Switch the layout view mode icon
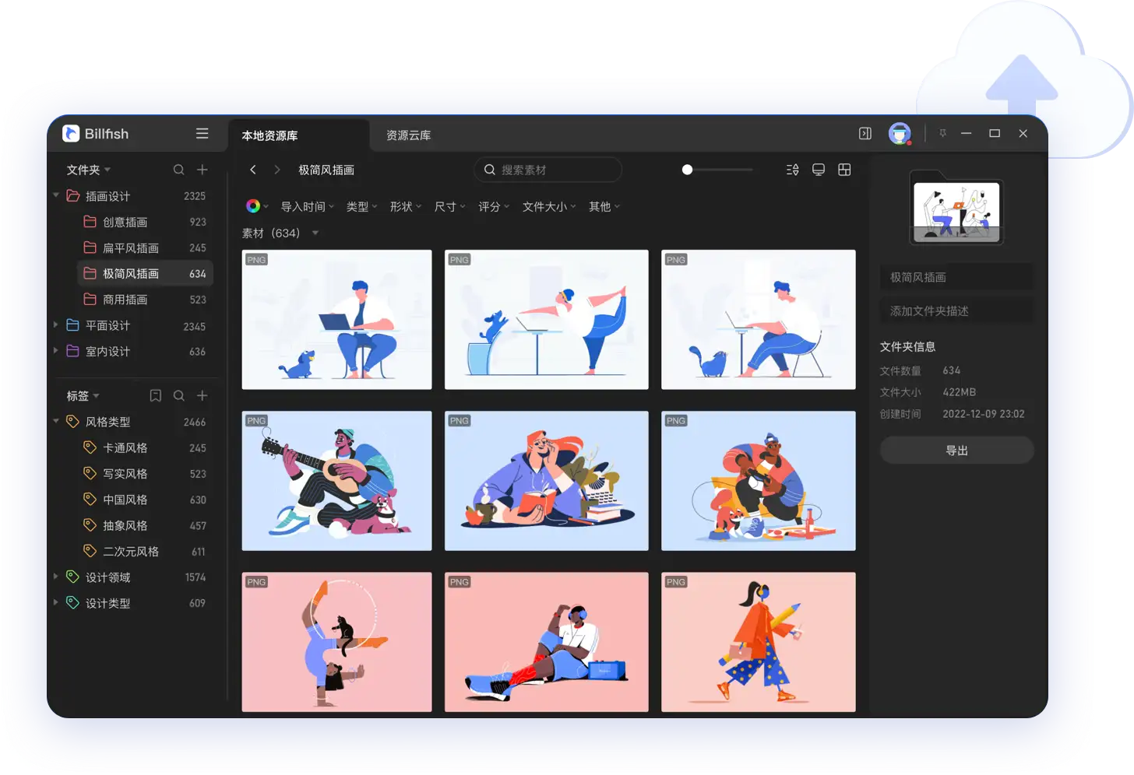Viewport: 1134px width, 775px height. coord(845,170)
